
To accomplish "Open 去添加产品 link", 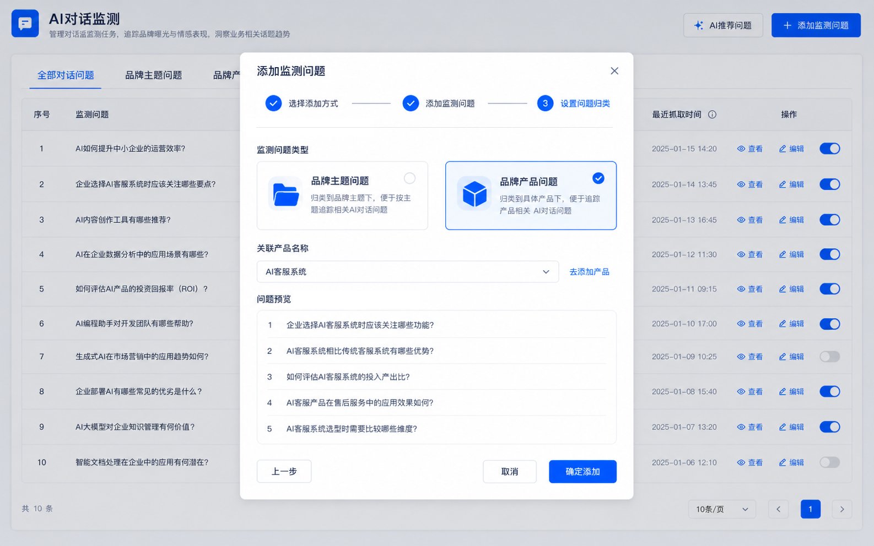I will pyautogui.click(x=589, y=272).
